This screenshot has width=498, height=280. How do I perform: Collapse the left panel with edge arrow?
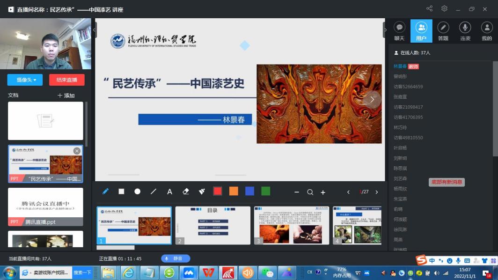(95, 30)
